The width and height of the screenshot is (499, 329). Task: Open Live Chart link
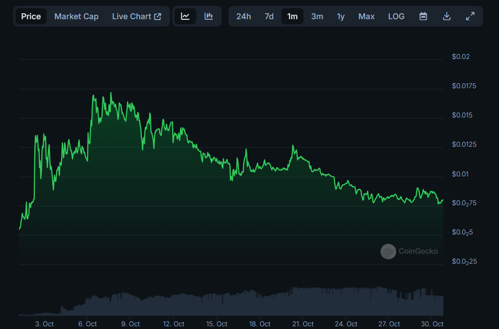(137, 16)
